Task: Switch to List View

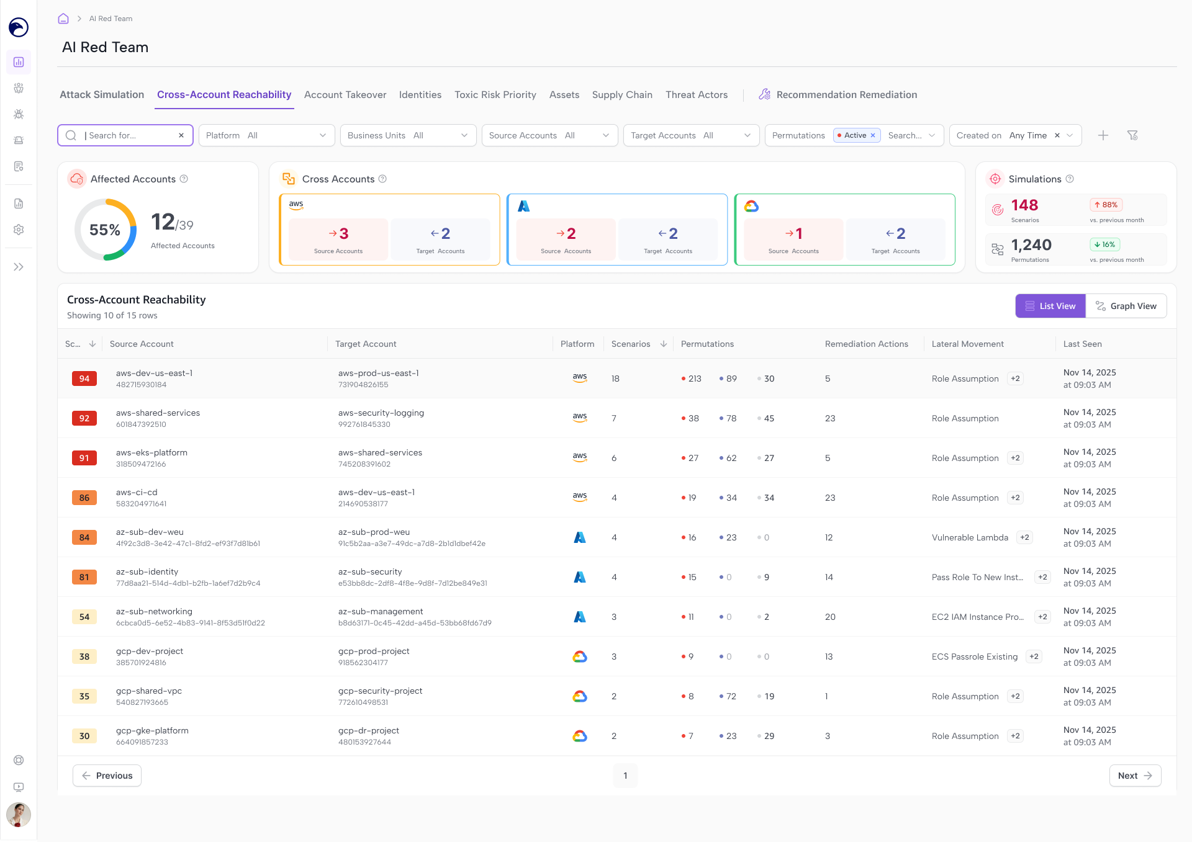Action: (1050, 306)
